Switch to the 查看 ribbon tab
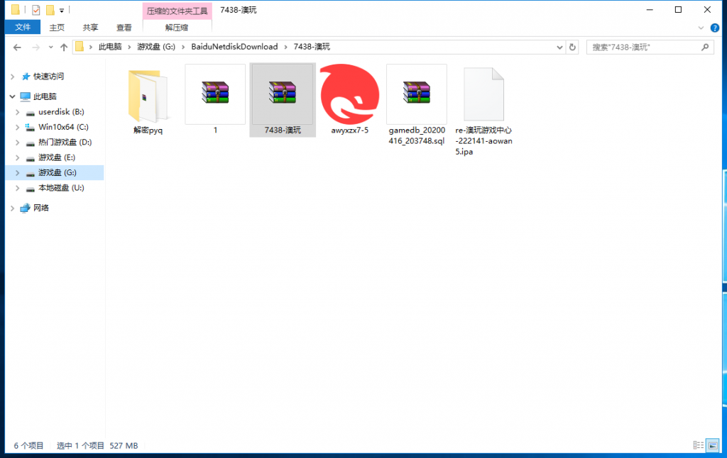Viewport: 727px width, 458px height. click(124, 27)
